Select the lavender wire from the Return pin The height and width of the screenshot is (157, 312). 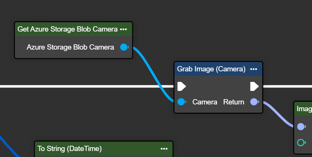pyautogui.click(x=279, y=115)
